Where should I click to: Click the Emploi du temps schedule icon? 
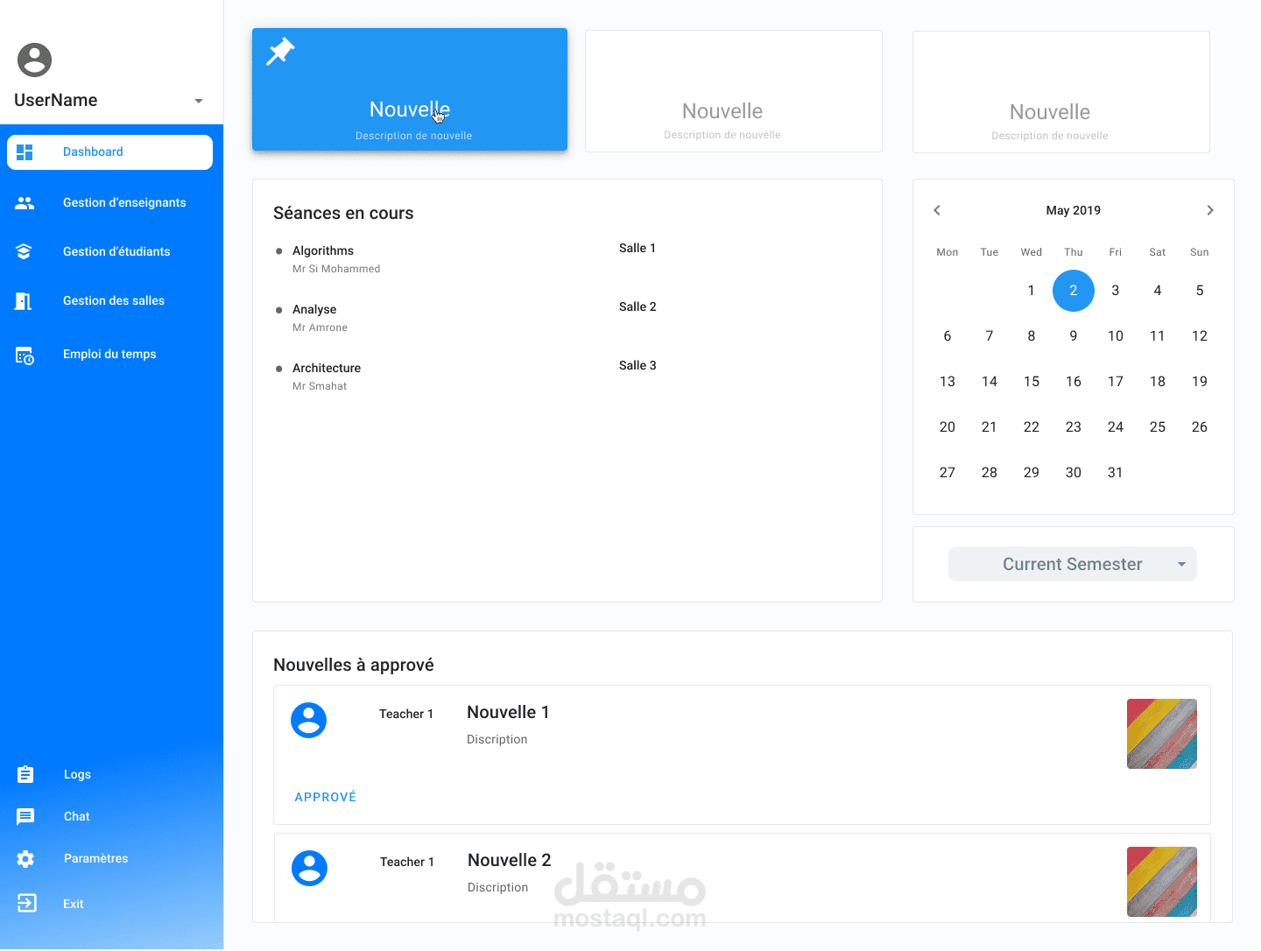click(x=25, y=356)
